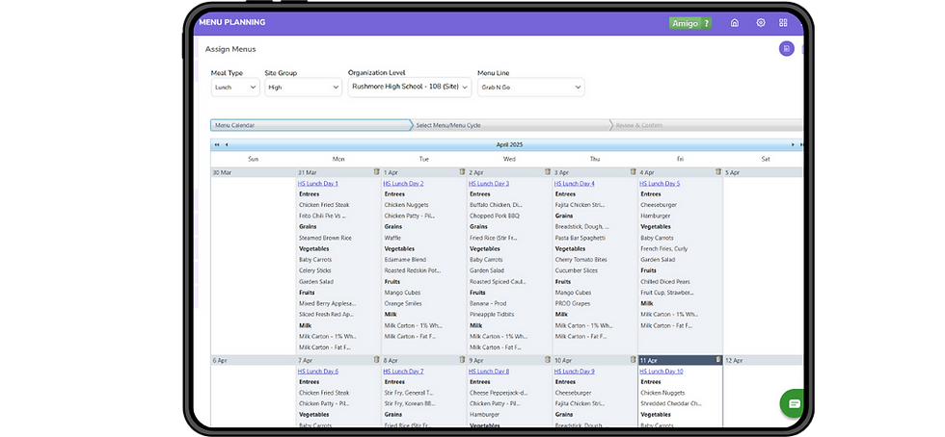The width and height of the screenshot is (945, 437).
Task: Select the 30 Mar day header
Action: tap(253, 172)
